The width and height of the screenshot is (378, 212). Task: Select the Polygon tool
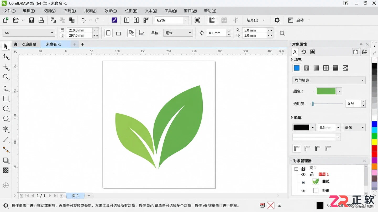click(6, 119)
